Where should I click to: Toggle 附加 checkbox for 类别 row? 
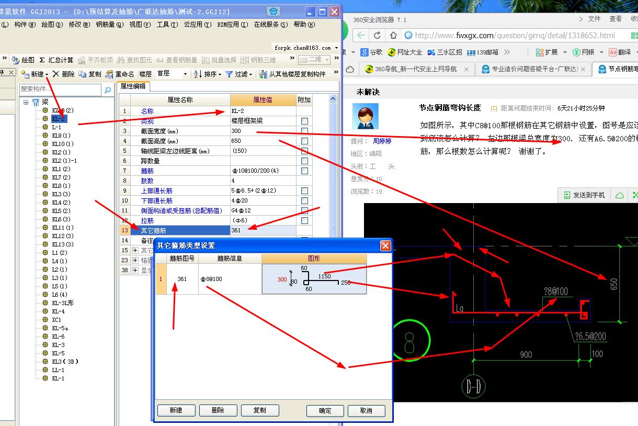click(x=304, y=121)
